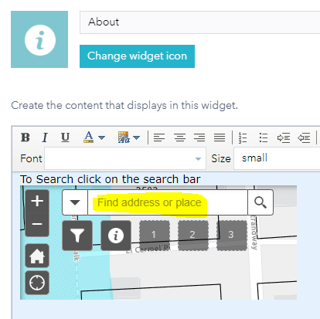This screenshot has width=320, height=319.
Task: Click the blue widget info icon thumbnail
Action: [39, 39]
